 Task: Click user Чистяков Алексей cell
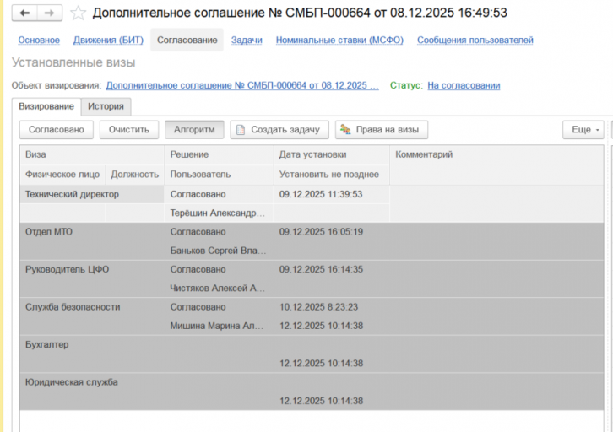(217, 289)
